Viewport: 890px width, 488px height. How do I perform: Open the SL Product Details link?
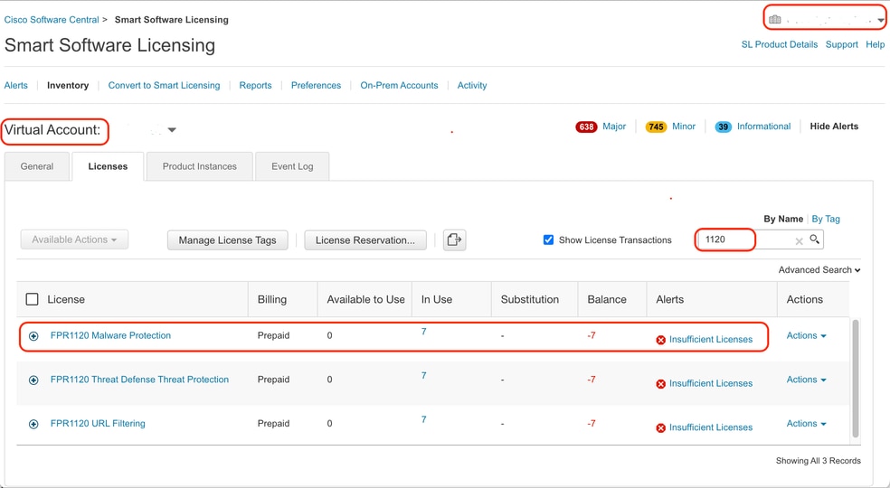(x=780, y=44)
